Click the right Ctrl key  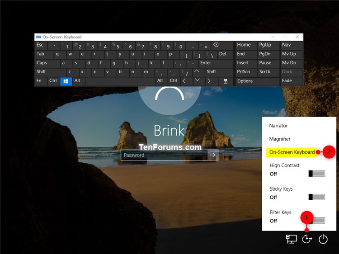click(x=174, y=81)
